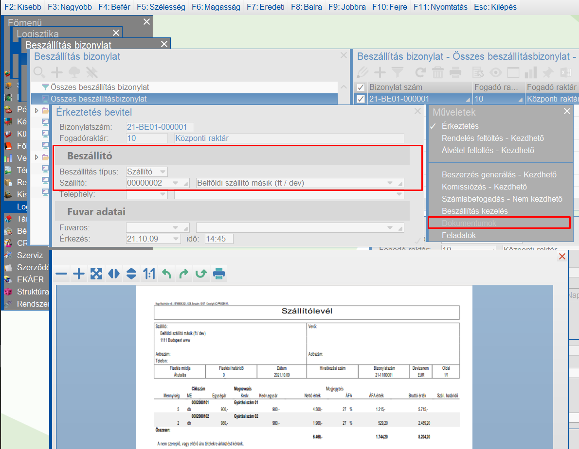
Task: Rotate document right with green arrow
Action: tap(183, 274)
